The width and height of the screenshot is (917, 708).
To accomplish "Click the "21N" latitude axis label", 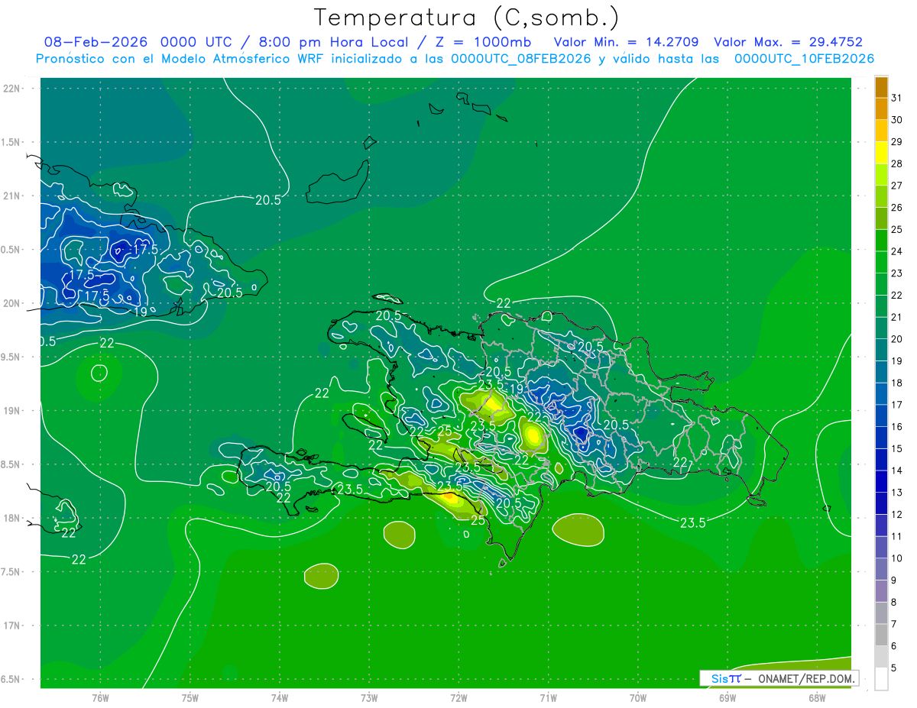I will pos(13,196).
